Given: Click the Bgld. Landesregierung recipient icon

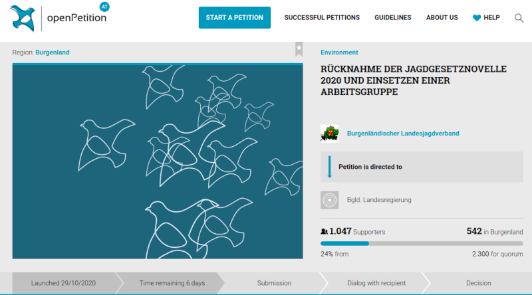Looking at the screenshot, I should 329,200.
